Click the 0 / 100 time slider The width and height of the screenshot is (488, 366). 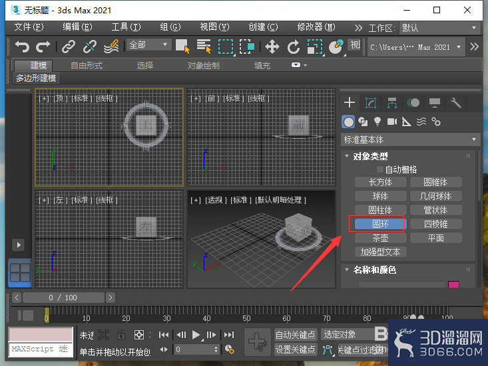(63, 298)
